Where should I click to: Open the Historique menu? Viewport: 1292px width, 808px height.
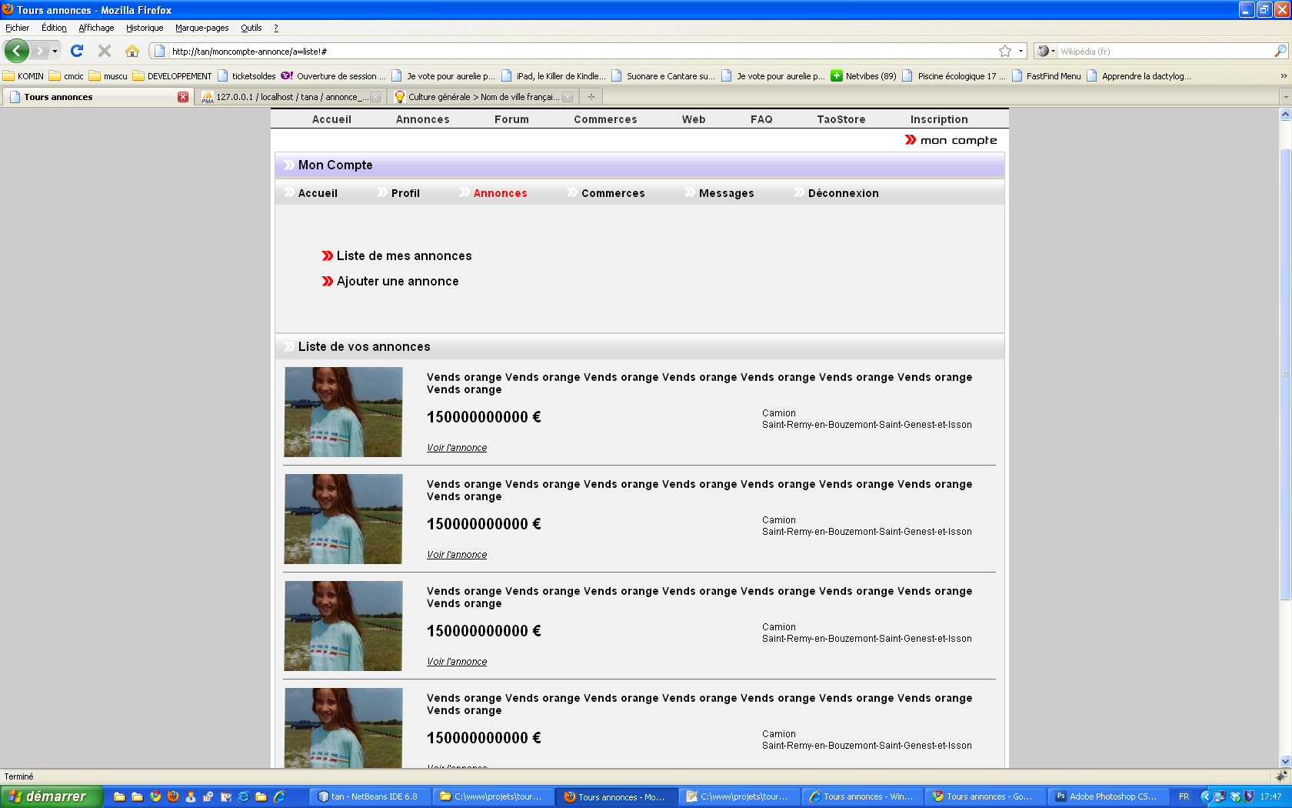click(145, 28)
